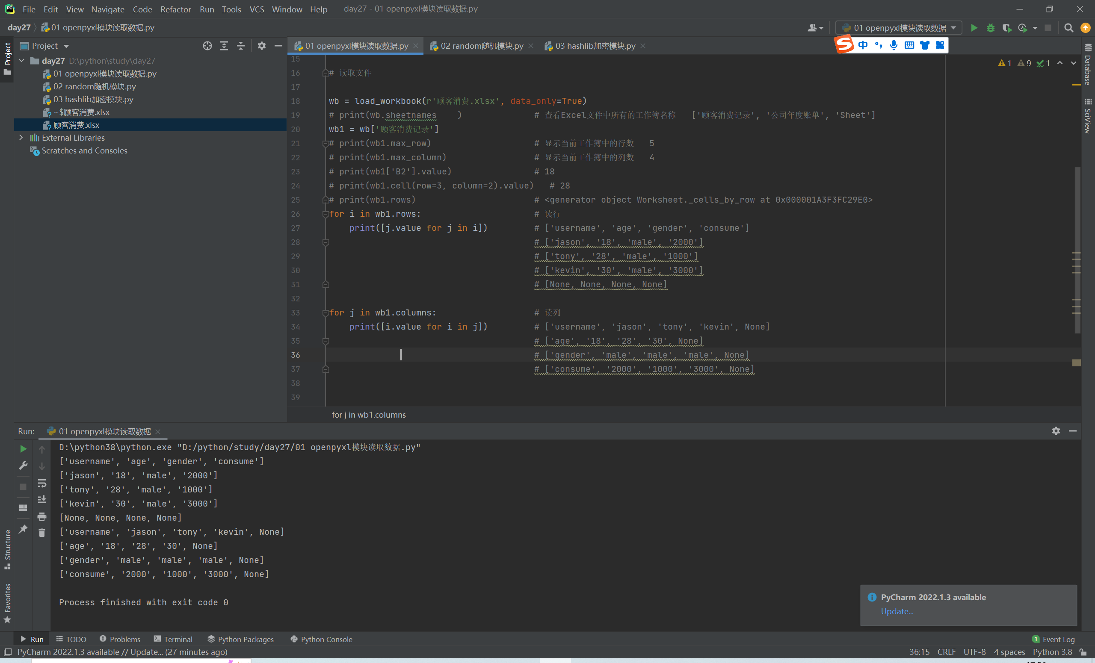Toggle the fold marker at line 26 for-loop
The height and width of the screenshot is (663, 1095).
[x=326, y=214]
